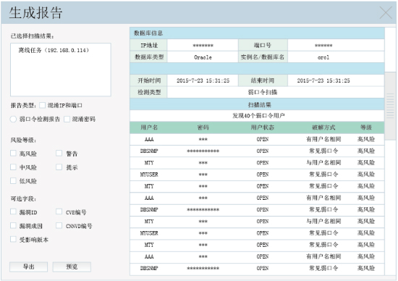Screen dimensions: 398x281
Task: Click the 密码 column header
Action: (203, 127)
